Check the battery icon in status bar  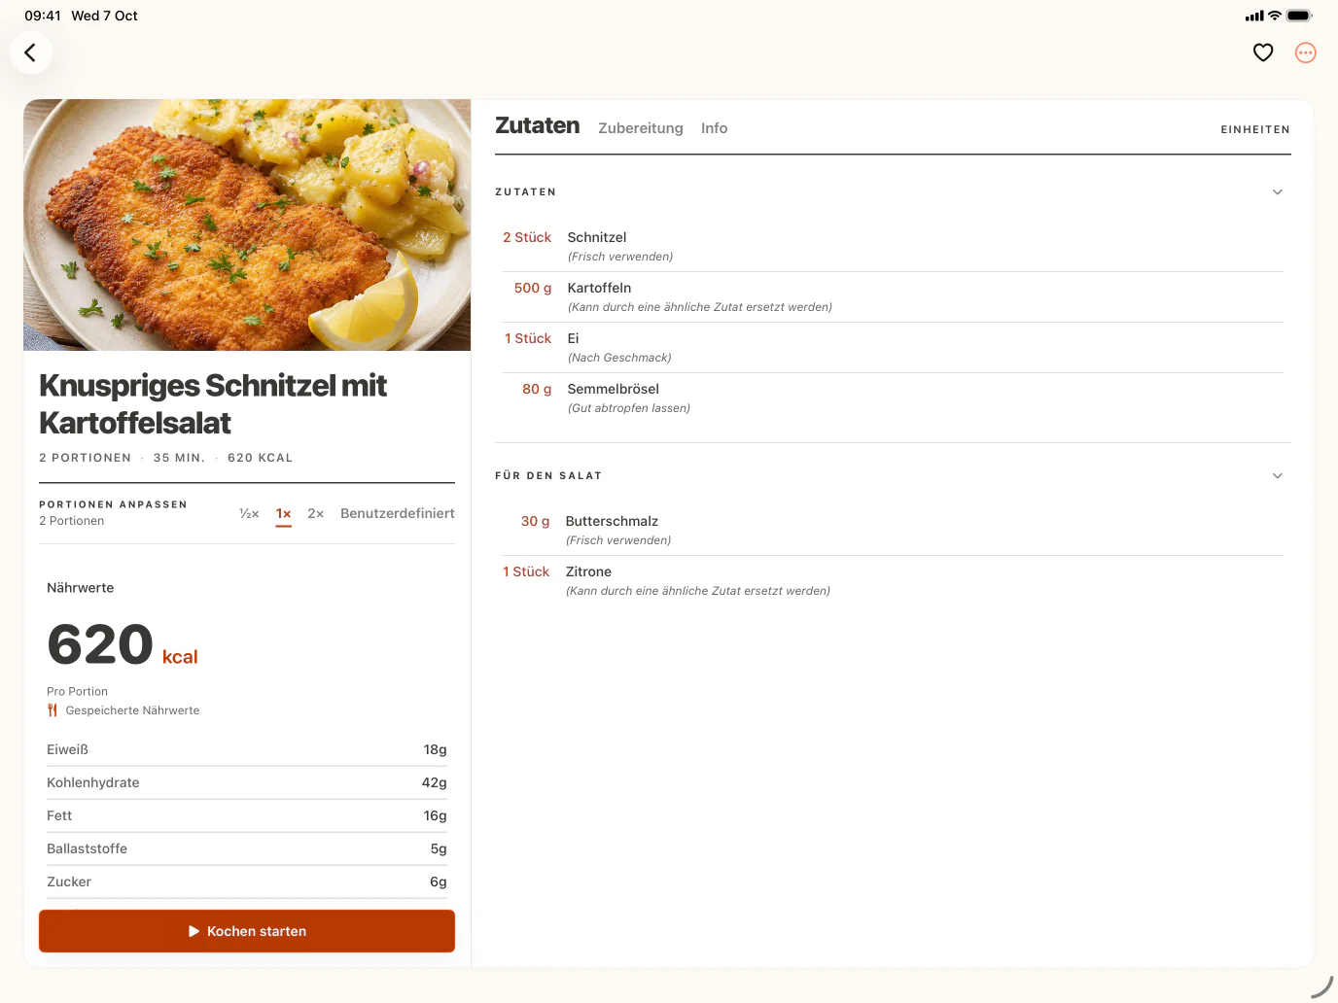(1299, 16)
